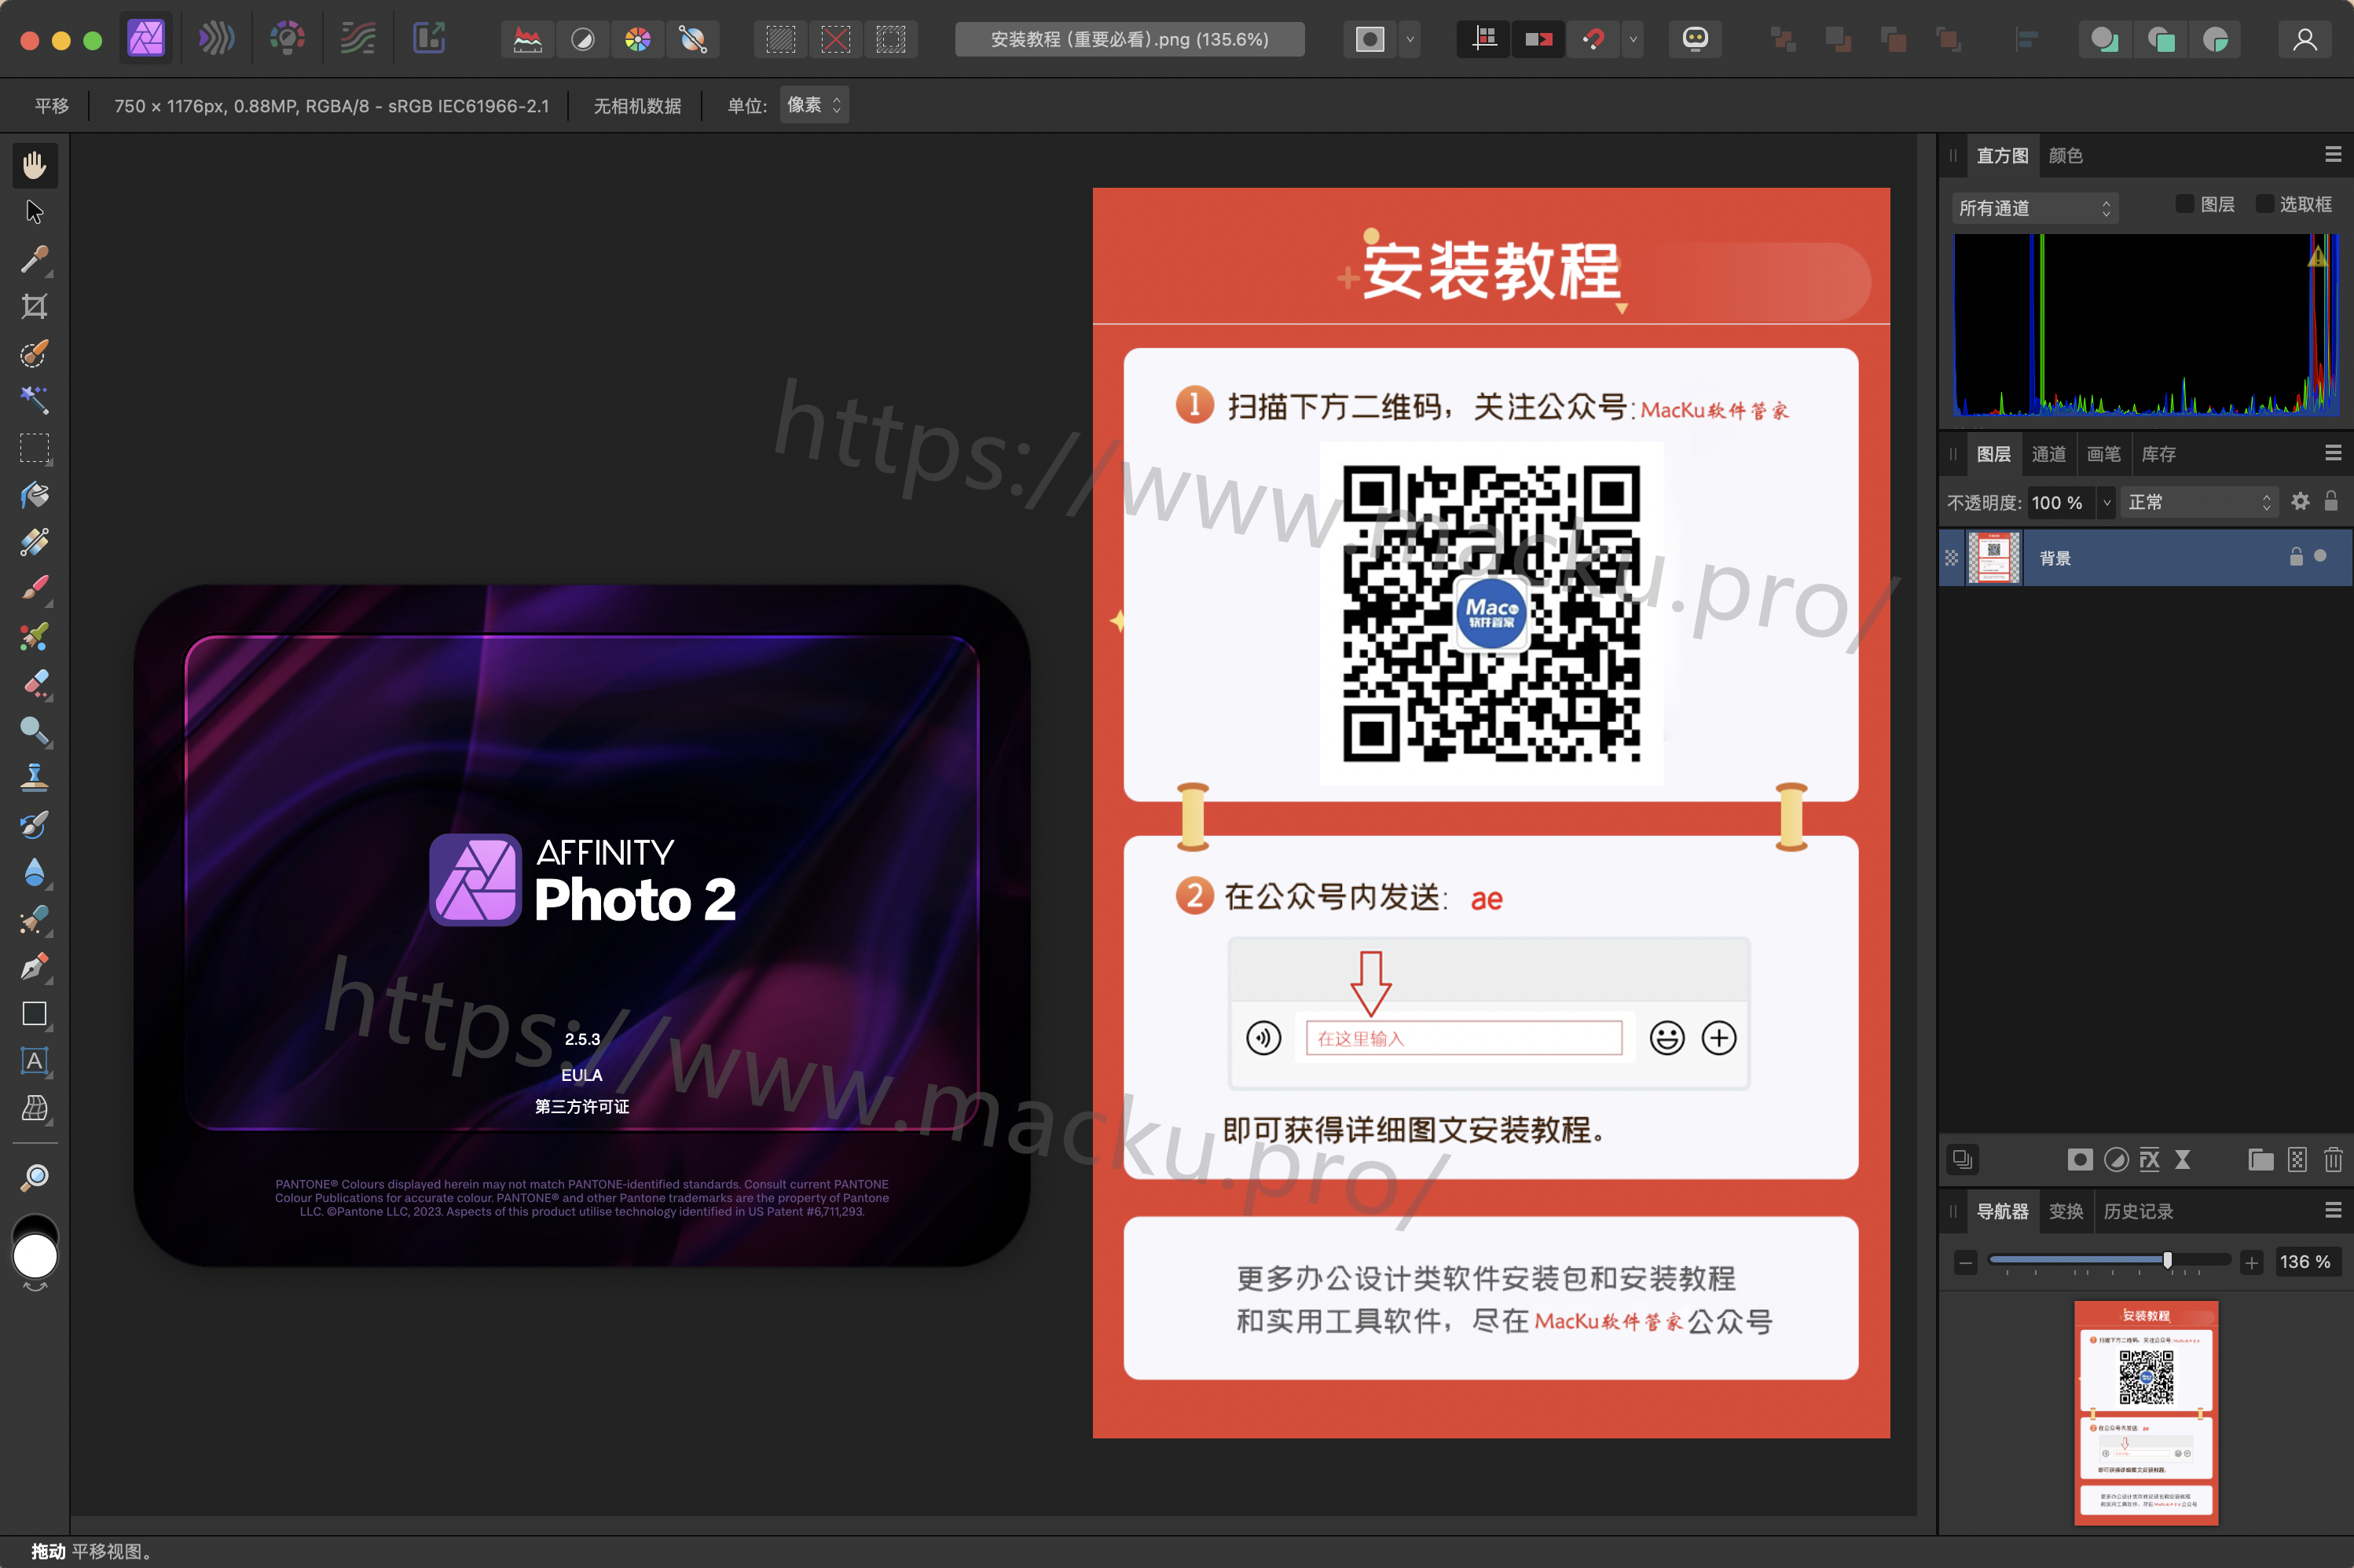Select the Paint Brush tool
Screen dimensions: 2354x1568
tap(35, 589)
